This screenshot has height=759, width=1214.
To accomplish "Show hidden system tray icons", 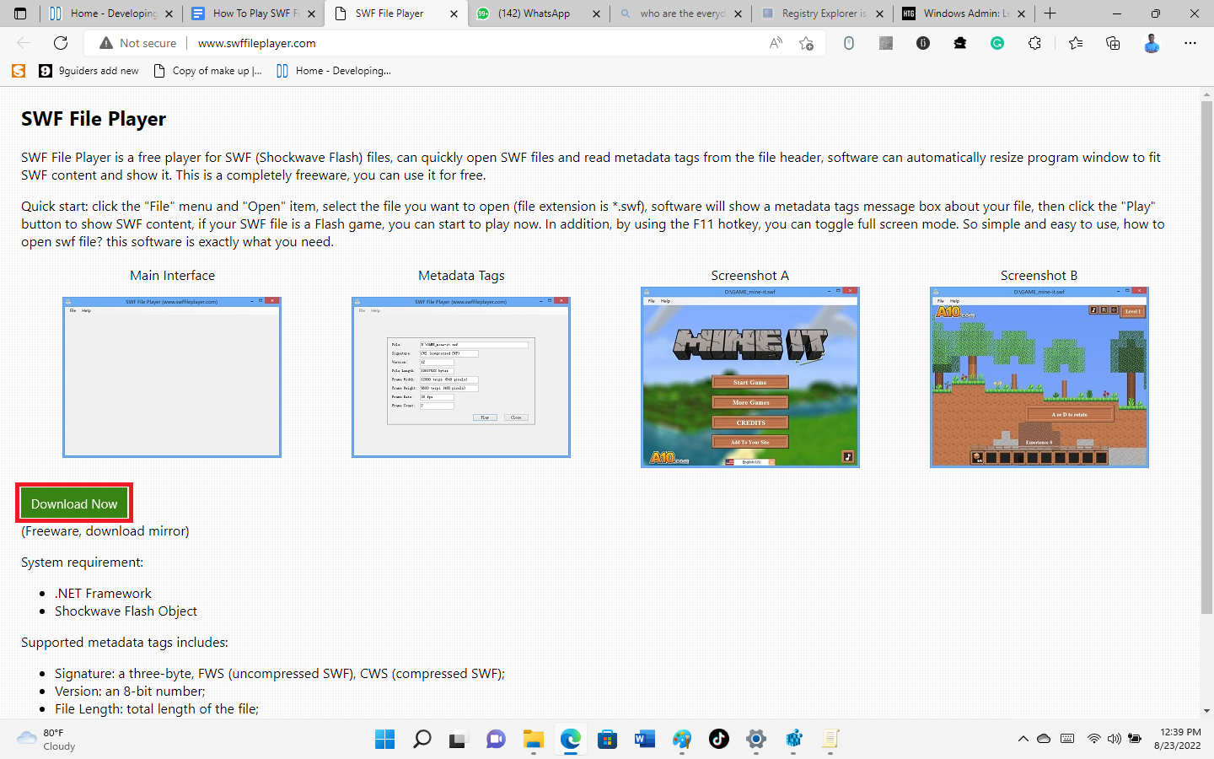I will pos(1023,739).
